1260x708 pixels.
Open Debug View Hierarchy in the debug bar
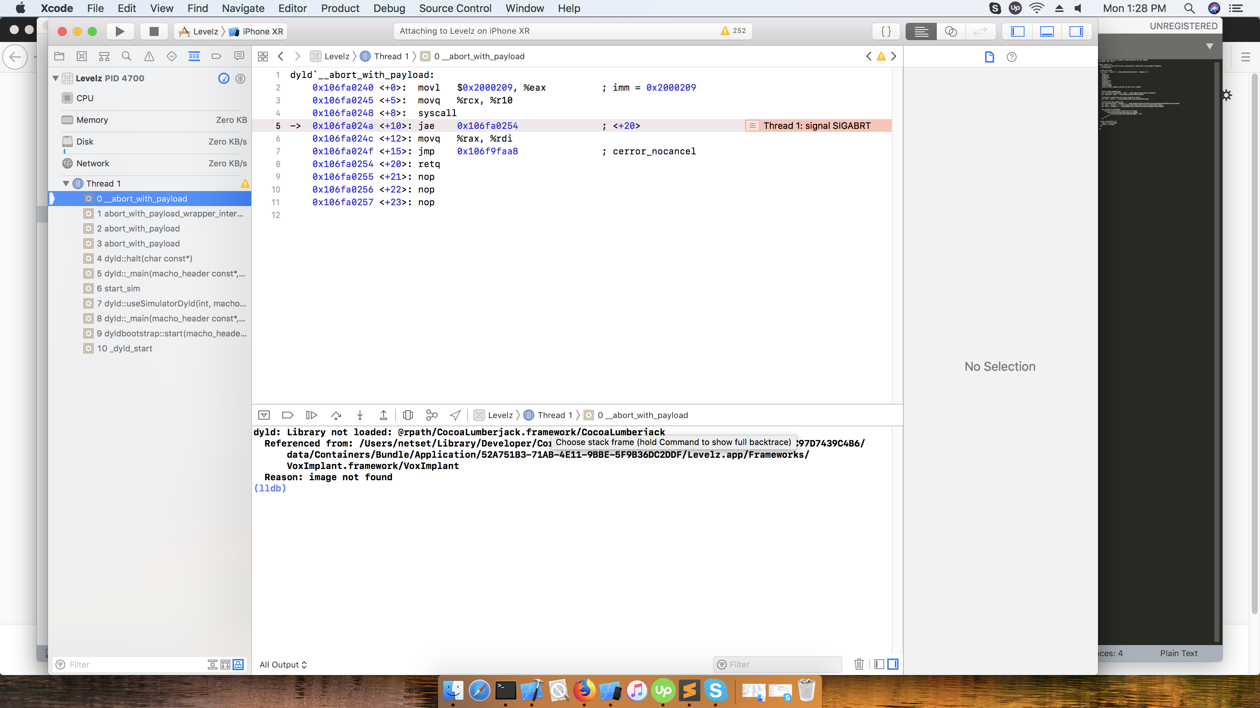[x=408, y=415]
